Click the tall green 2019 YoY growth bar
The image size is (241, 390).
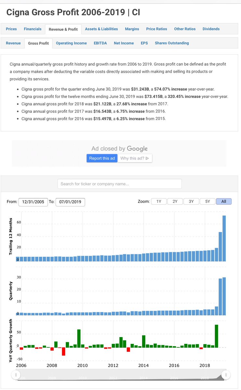click(x=217, y=336)
